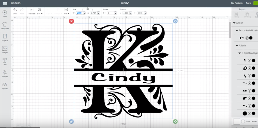Click the Rotate input field showing 0
The width and height of the screenshot is (258, 128).
point(111,13)
